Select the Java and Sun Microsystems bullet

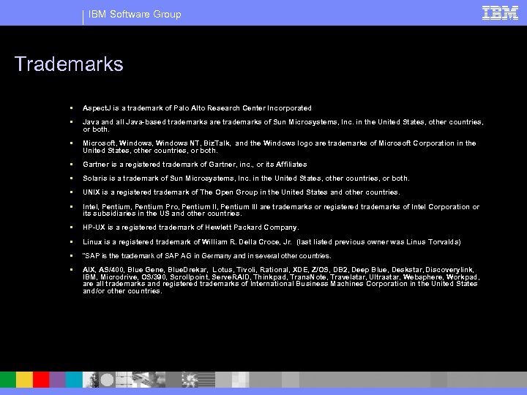(x=283, y=126)
